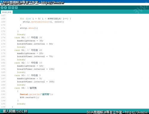149x114 pixels.
Task: Select the DOOR_RFID sketch tab
Action: [x=7, y=12]
